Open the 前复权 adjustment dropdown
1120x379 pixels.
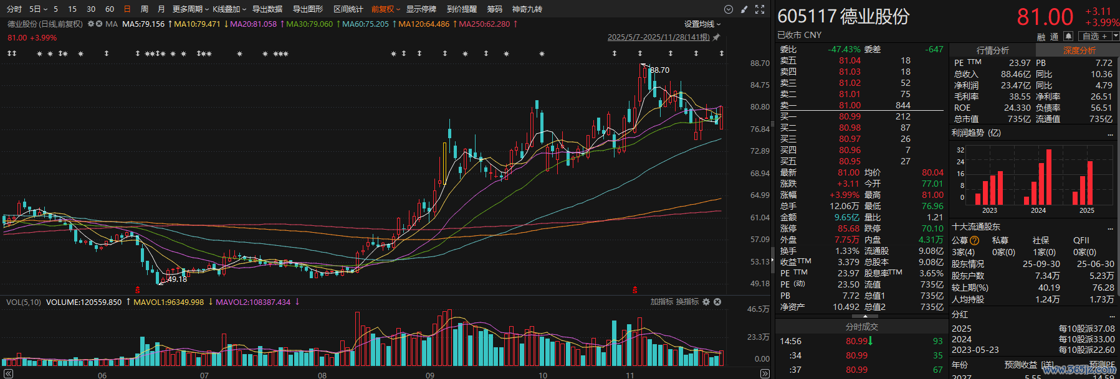pos(386,9)
